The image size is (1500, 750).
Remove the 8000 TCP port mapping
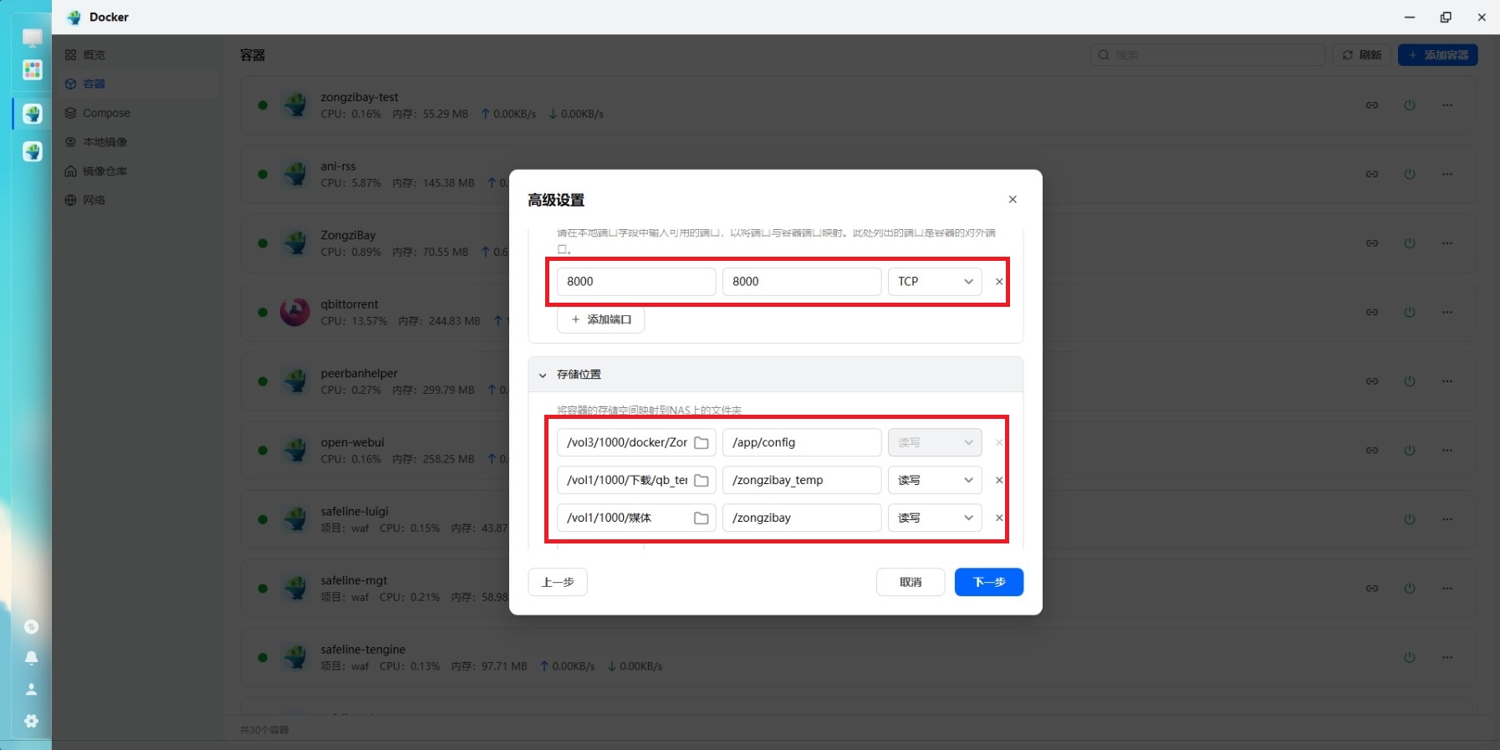coord(999,282)
